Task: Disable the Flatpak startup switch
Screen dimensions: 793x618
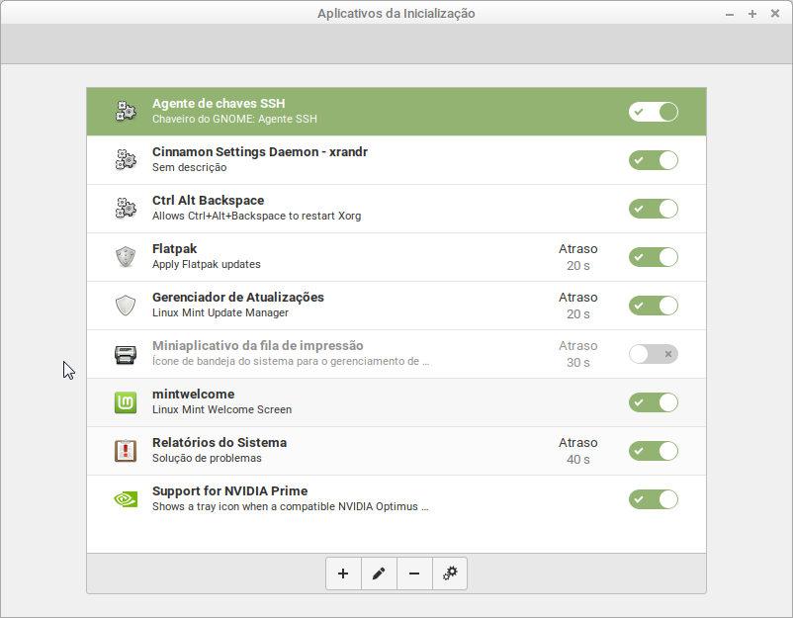Action: [x=654, y=257]
